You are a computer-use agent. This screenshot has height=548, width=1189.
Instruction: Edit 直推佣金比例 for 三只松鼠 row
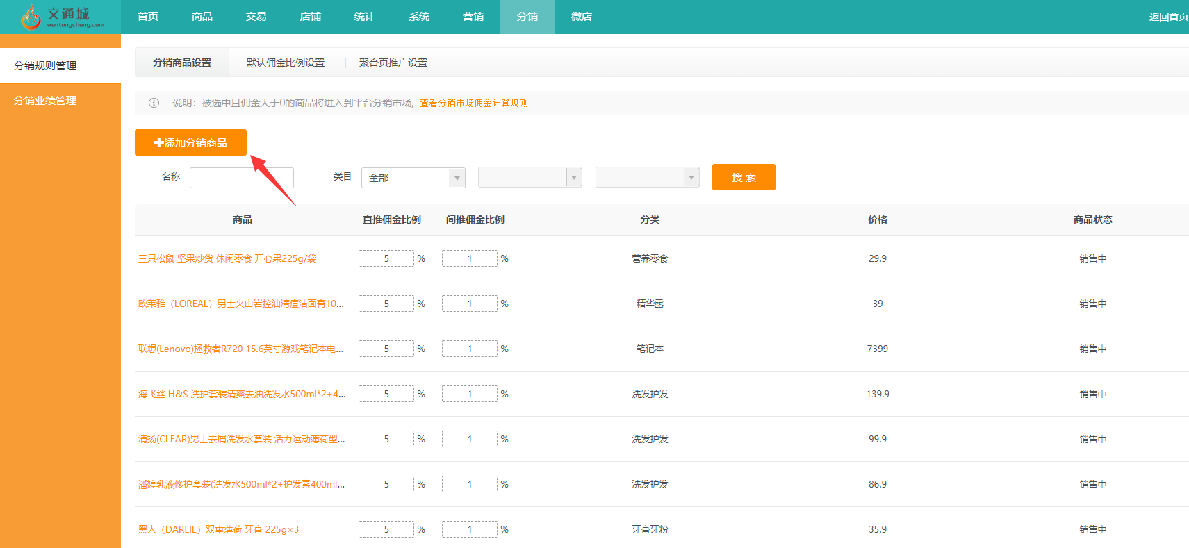(386, 258)
